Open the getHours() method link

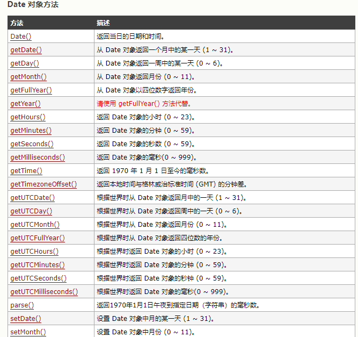pos(28,117)
